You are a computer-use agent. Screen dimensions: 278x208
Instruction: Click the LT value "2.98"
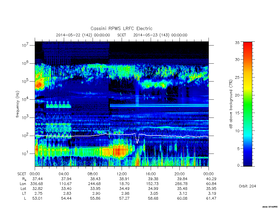[125, 193]
